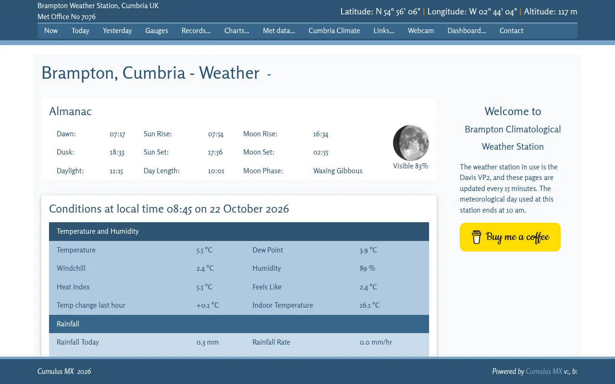Click the Buy me a coffee button
615x384 pixels.
510,237
